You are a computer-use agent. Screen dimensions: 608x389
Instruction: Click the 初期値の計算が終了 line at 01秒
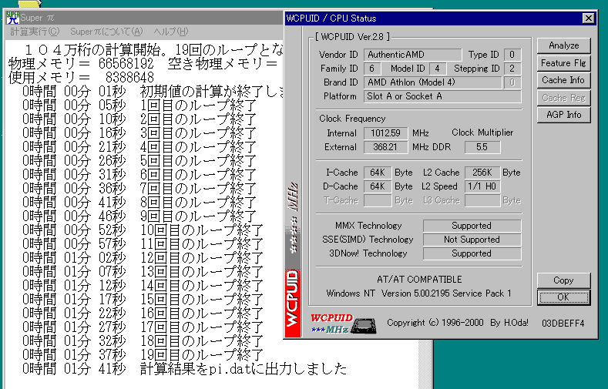[x=153, y=92]
